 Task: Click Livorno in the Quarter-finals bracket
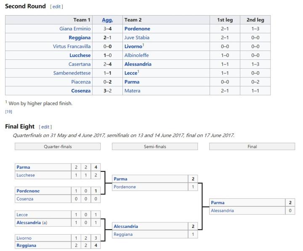(24, 238)
